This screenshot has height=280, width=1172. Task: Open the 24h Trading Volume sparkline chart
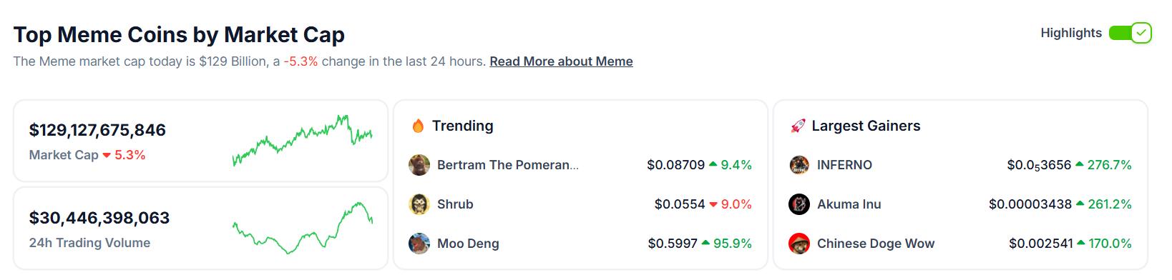point(302,228)
